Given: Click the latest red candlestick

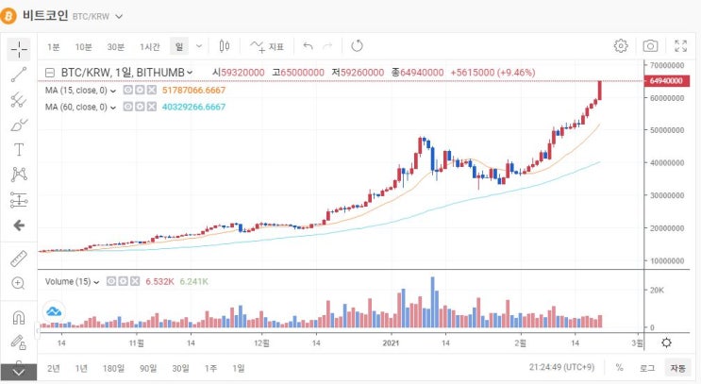Looking at the screenshot, I should coord(599,91).
